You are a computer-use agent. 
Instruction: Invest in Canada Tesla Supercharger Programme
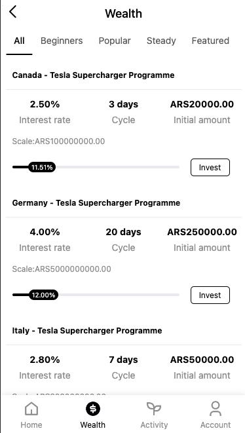pos(210,167)
